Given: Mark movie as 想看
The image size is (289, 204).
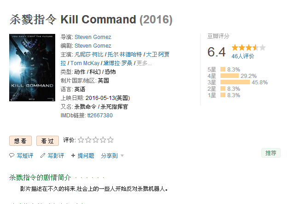Looking at the screenshot, I should pos(20,141).
